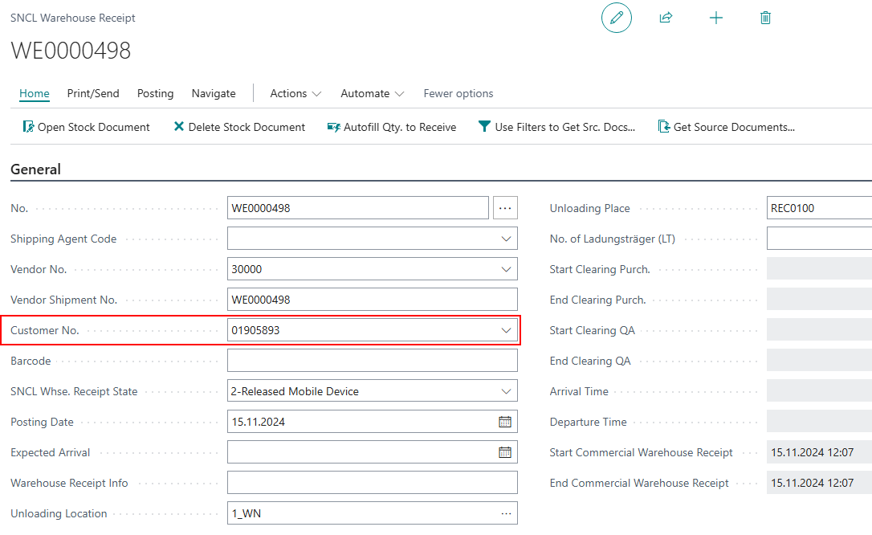Expand Vendor No. dropdown
The height and width of the screenshot is (535, 872).
click(x=506, y=269)
